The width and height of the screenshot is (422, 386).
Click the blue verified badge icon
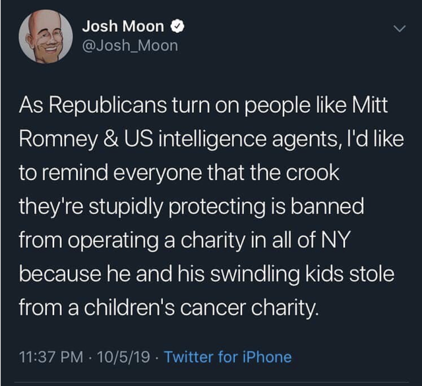tap(177, 27)
